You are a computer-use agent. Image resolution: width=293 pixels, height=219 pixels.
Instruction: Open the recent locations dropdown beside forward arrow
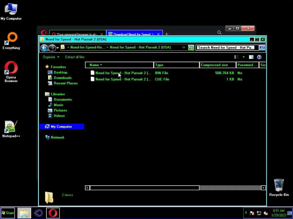pyautogui.click(x=58, y=48)
